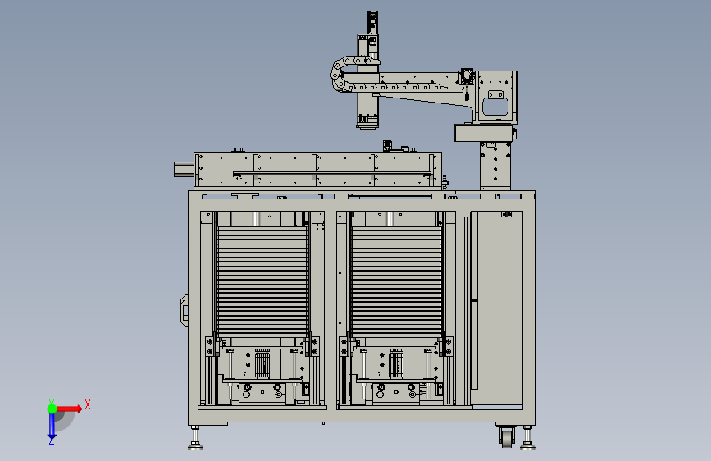
Task: Select the left tray magazine stack
Action: (x=262, y=281)
